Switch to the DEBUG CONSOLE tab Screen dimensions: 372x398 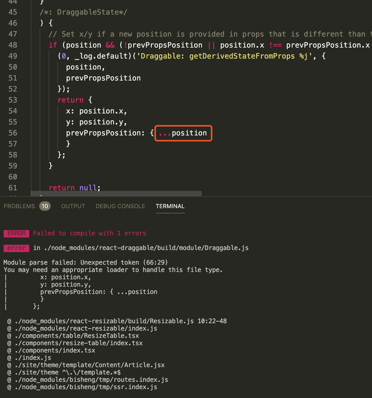[x=120, y=206]
